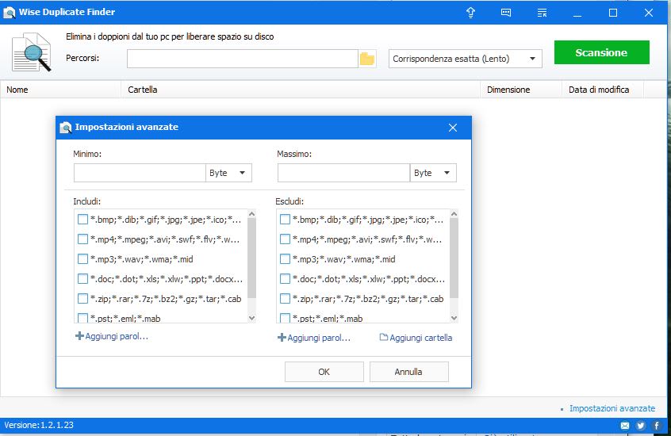
Task: Click the green Scansione button
Action: tap(602, 52)
